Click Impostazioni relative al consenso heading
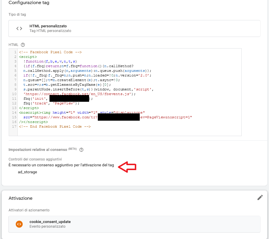 coord(38,150)
